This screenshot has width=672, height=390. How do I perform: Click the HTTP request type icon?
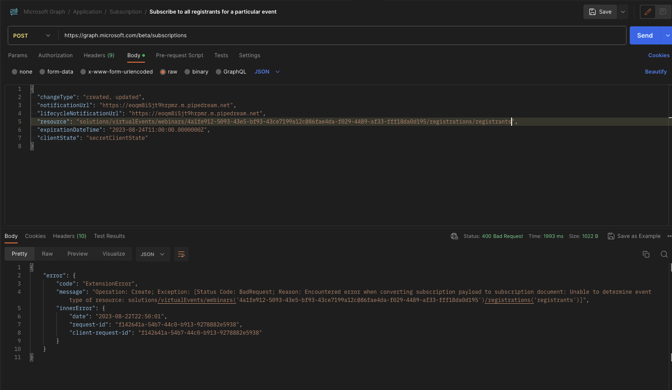point(14,12)
